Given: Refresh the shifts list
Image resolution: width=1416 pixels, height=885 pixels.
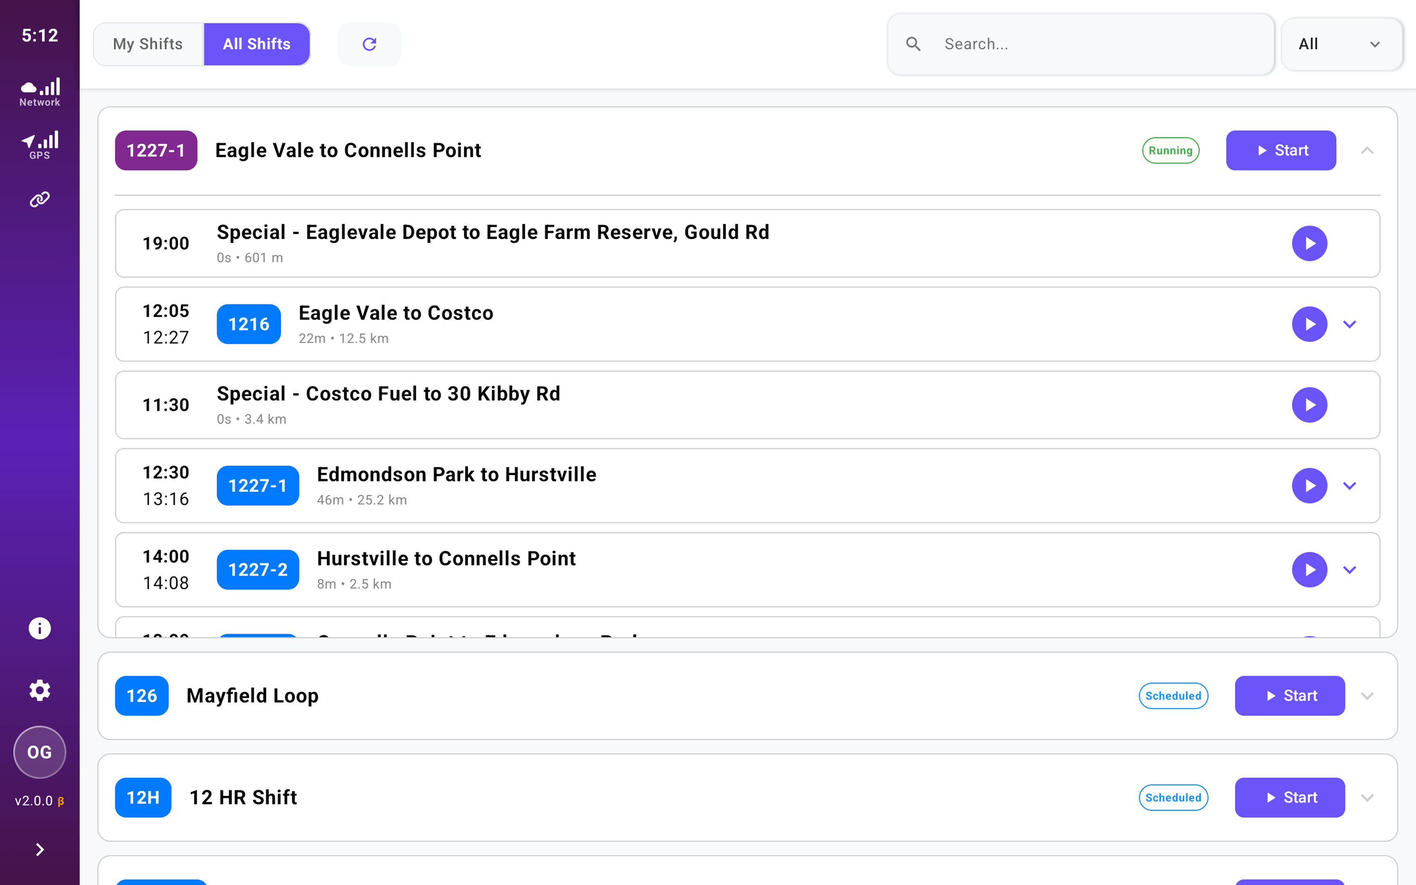Looking at the screenshot, I should [369, 44].
